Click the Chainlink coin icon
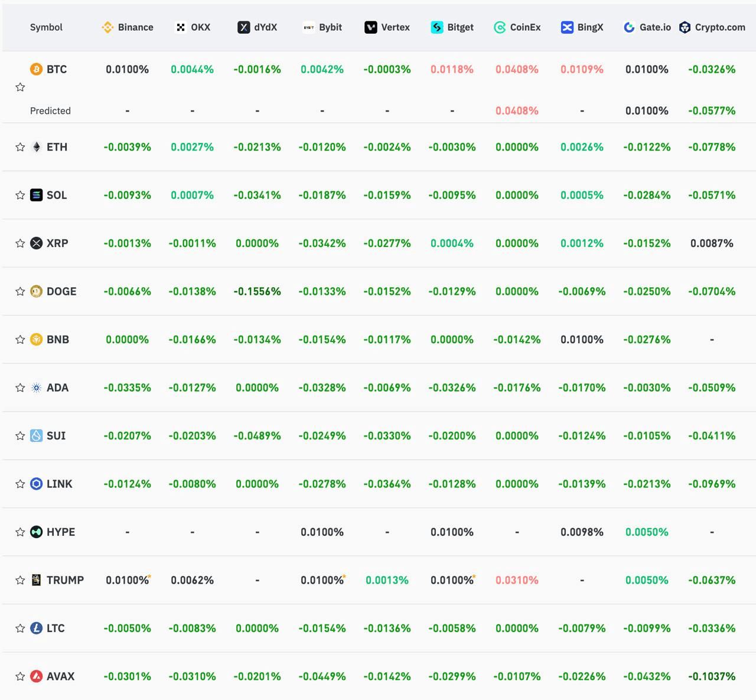 click(x=37, y=484)
